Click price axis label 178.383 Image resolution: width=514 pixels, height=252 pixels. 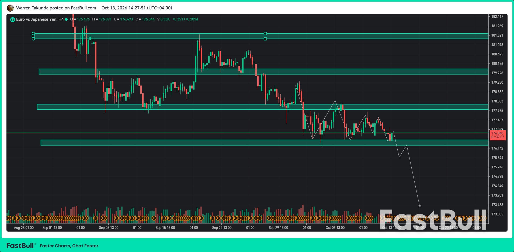coord(497,101)
